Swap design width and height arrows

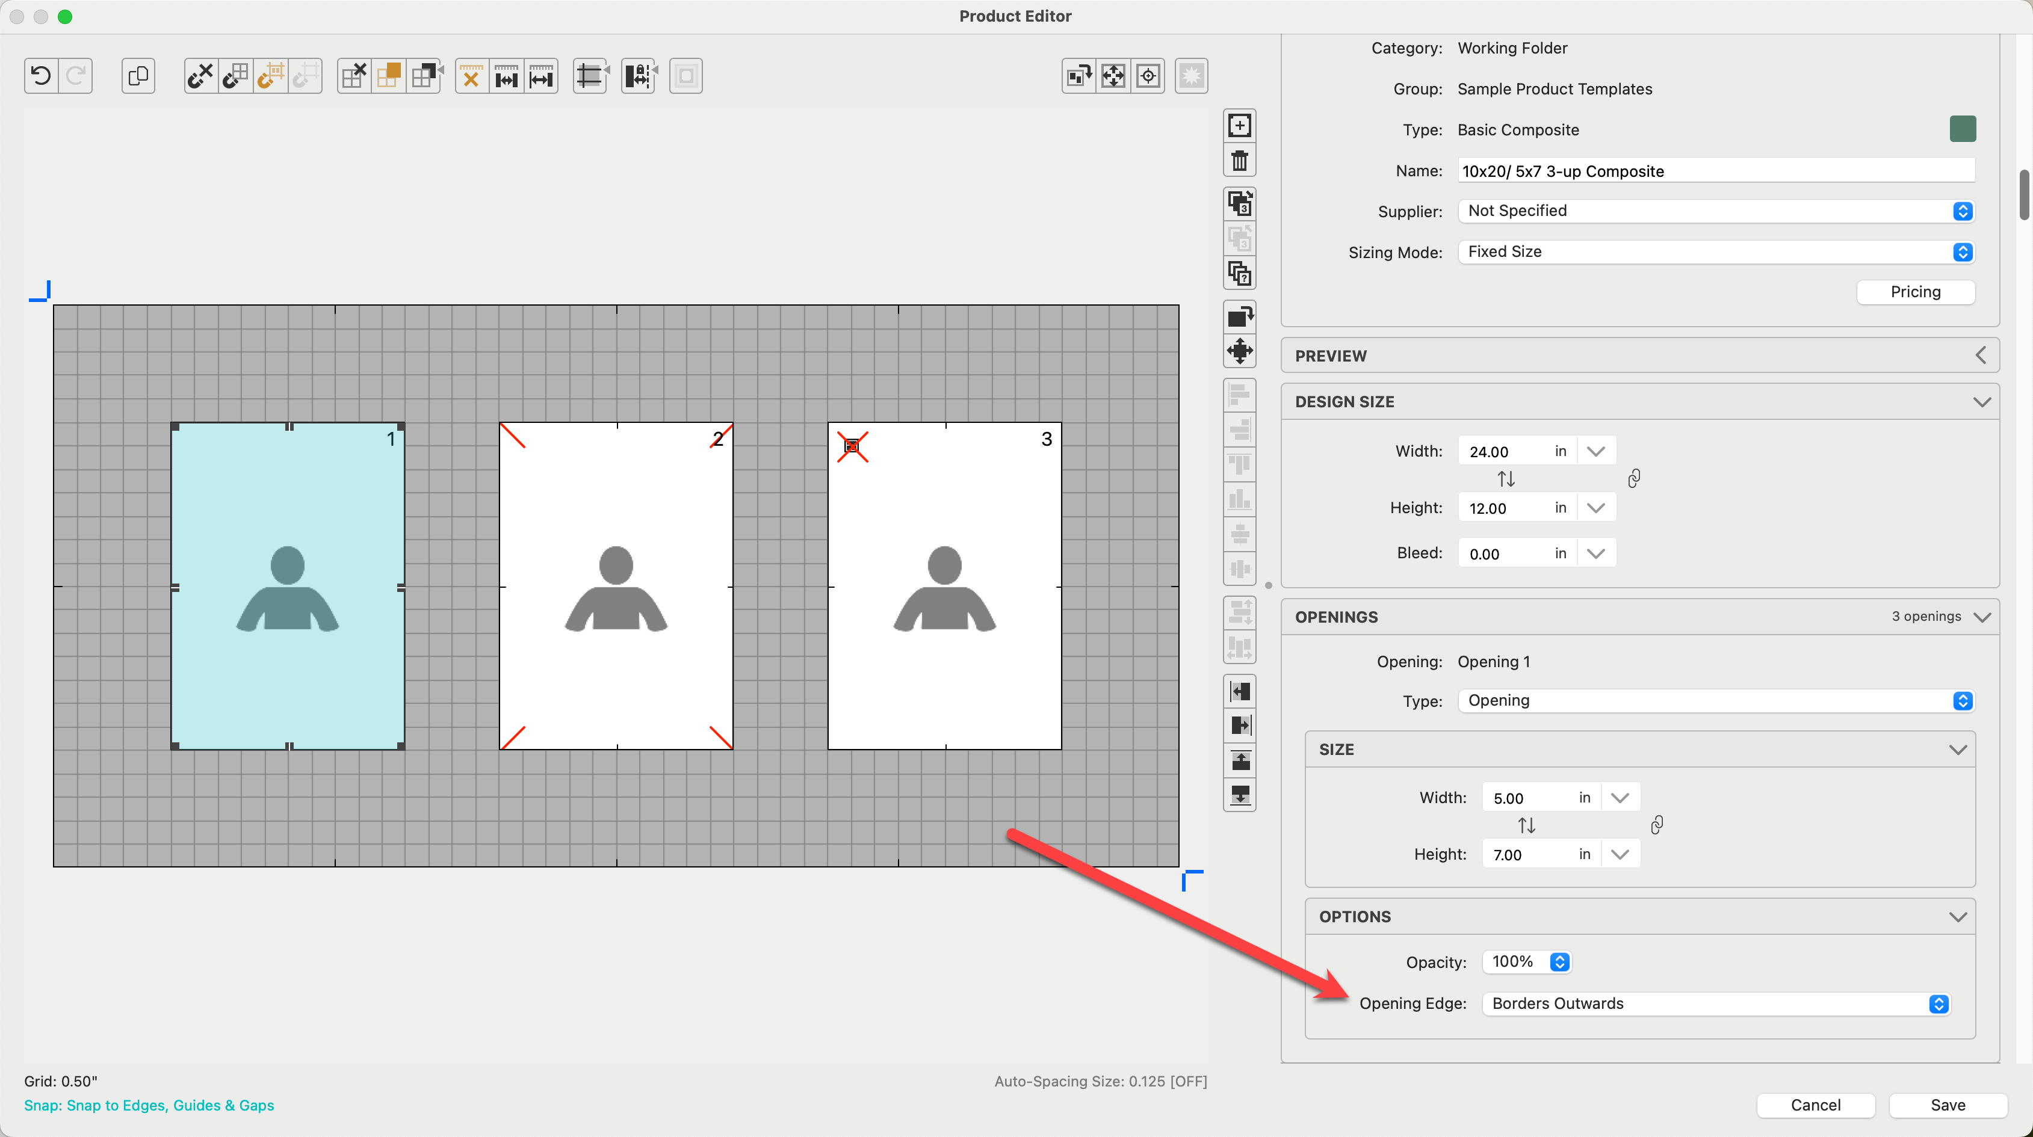coord(1506,479)
